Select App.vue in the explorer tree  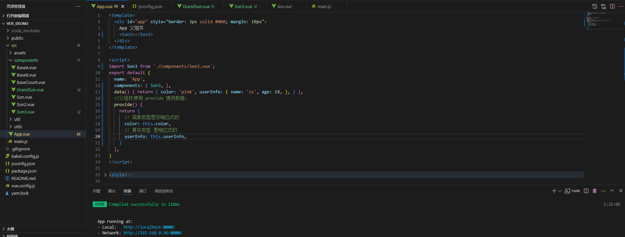pos(43,134)
